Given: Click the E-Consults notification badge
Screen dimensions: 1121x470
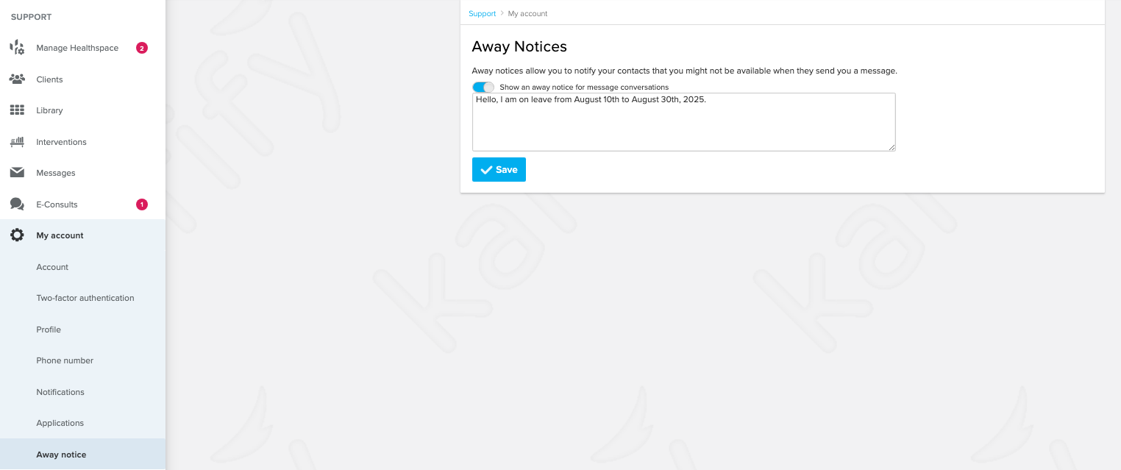Looking at the screenshot, I should point(142,204).
